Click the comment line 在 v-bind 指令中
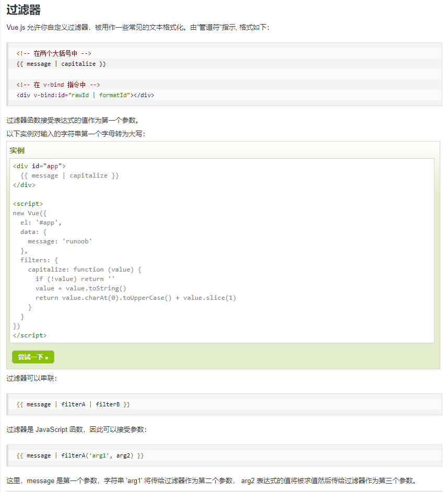 click(x=58, y=85)
